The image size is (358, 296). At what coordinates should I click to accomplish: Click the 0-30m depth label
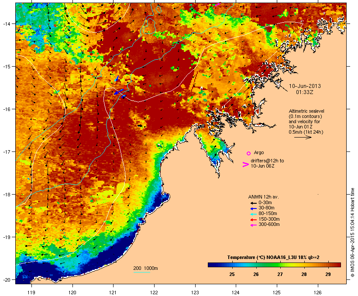(x=265, y=203)
